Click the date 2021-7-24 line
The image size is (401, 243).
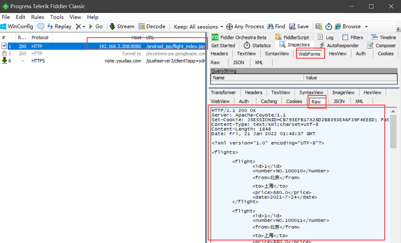tap(285, 197)
